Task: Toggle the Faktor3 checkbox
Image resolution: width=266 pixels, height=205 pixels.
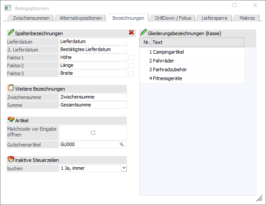Action: click(131, 73)
